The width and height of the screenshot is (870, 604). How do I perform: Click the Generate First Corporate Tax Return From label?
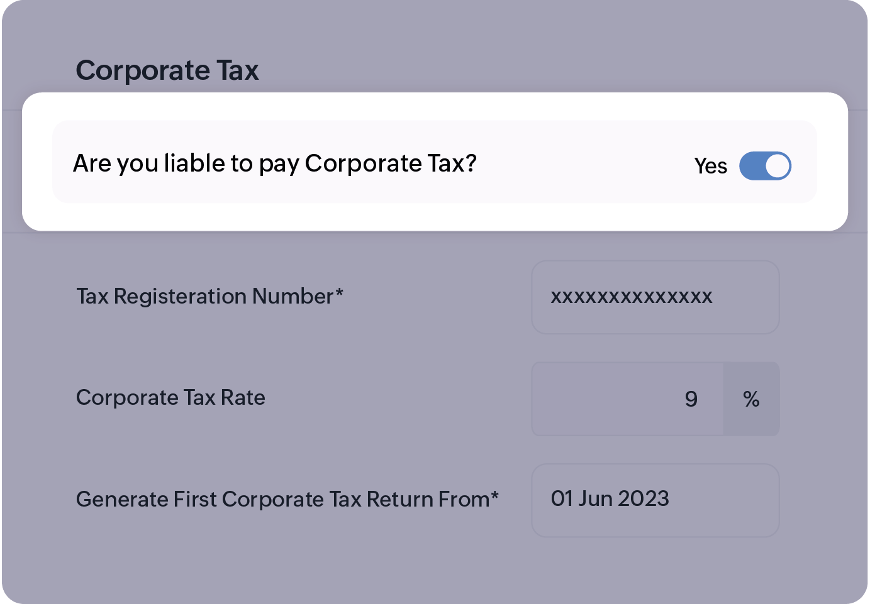click(287, 498)
